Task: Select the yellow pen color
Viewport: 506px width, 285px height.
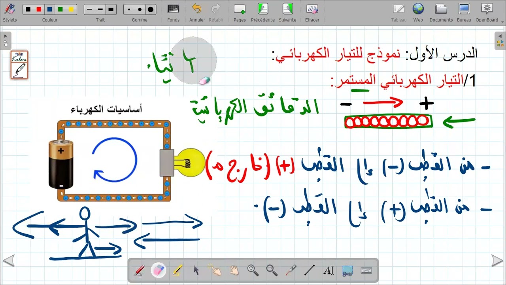Action: coord(71,9)
